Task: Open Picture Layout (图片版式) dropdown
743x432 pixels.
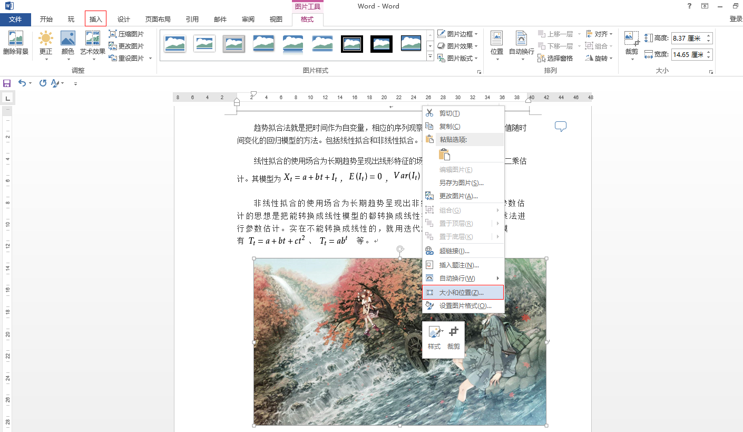Action: [458, 58]
